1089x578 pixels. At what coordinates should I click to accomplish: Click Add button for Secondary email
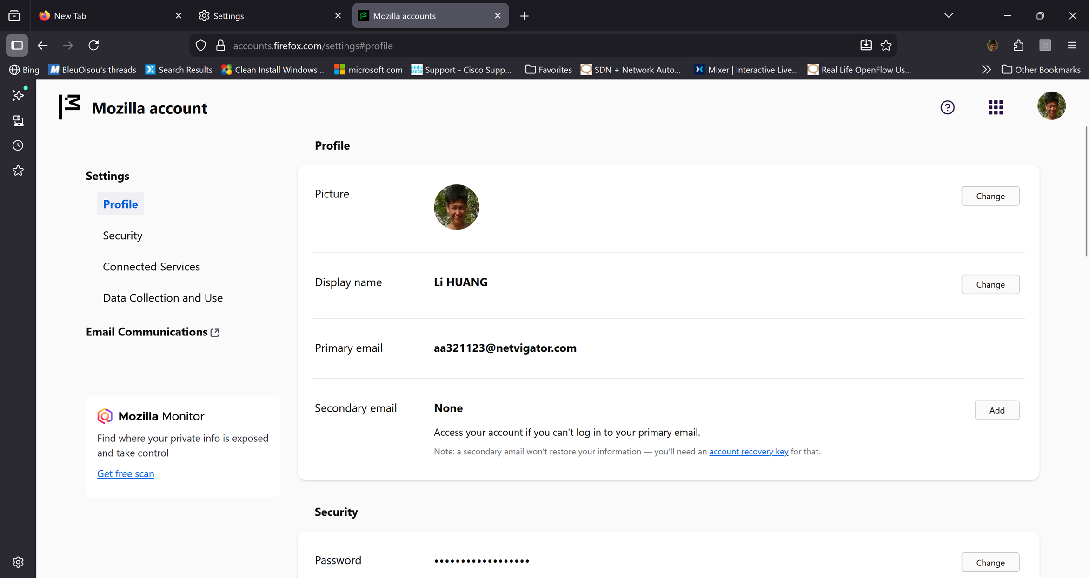pos(996,410)
